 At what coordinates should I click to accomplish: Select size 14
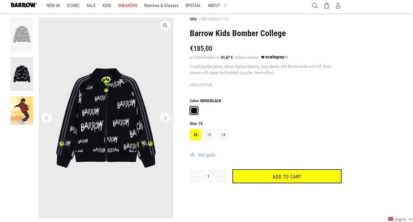click(x=223, y=135)
